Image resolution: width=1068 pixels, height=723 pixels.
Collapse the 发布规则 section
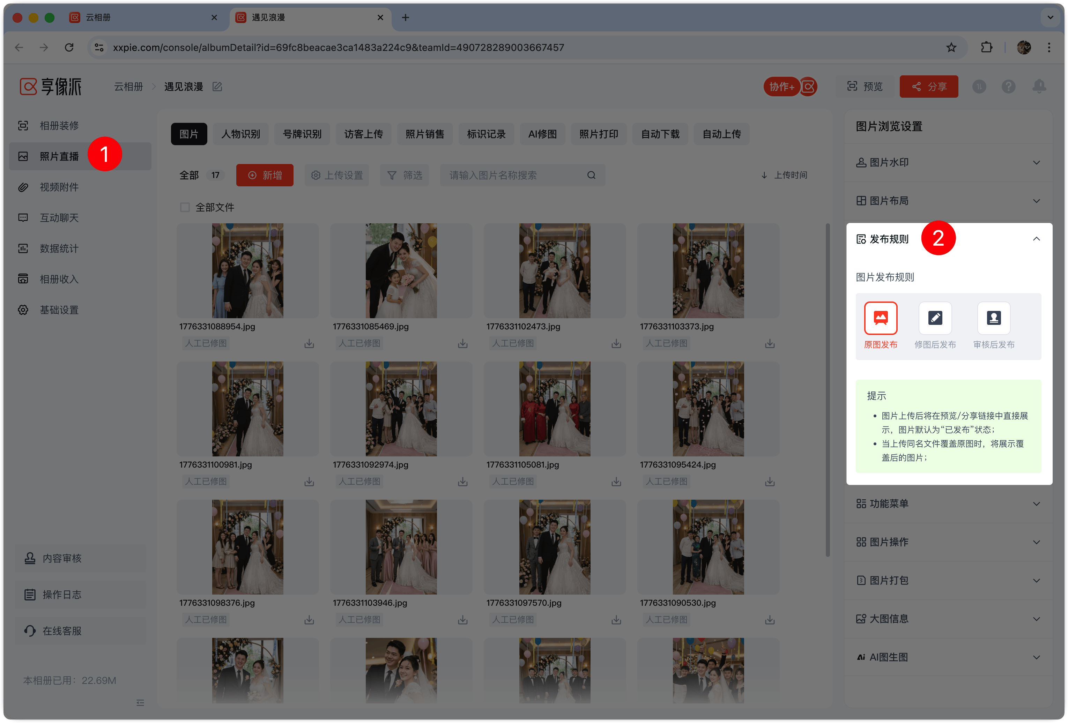coord(1036,239)
